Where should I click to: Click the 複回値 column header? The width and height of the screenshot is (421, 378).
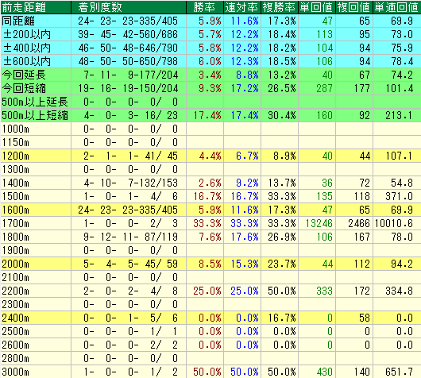pos(354,7)
